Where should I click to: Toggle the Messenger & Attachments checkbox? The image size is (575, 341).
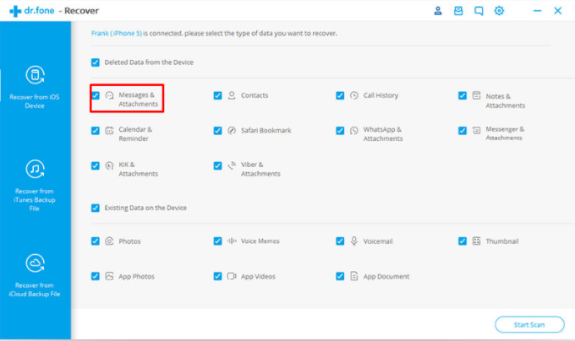(463, 131)
